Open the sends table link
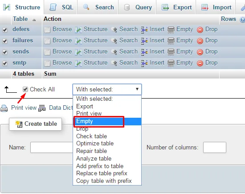 pos(21,52)
